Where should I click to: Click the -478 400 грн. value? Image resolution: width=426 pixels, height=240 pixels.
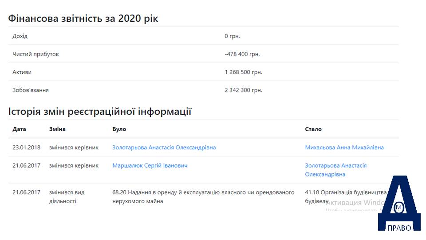point(242,54)
